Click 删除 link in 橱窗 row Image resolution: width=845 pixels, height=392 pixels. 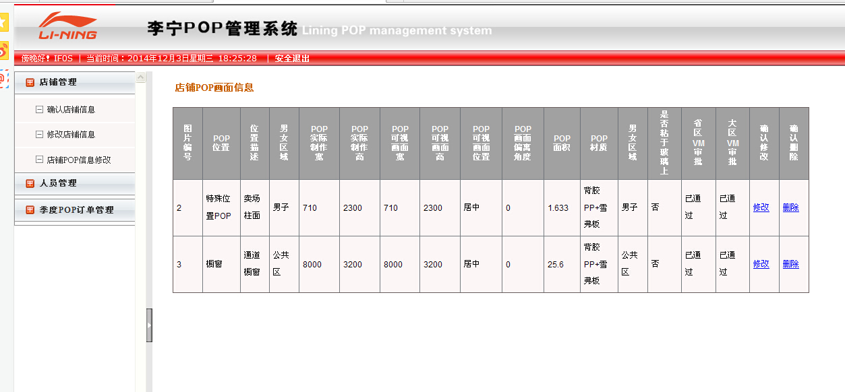790,264
